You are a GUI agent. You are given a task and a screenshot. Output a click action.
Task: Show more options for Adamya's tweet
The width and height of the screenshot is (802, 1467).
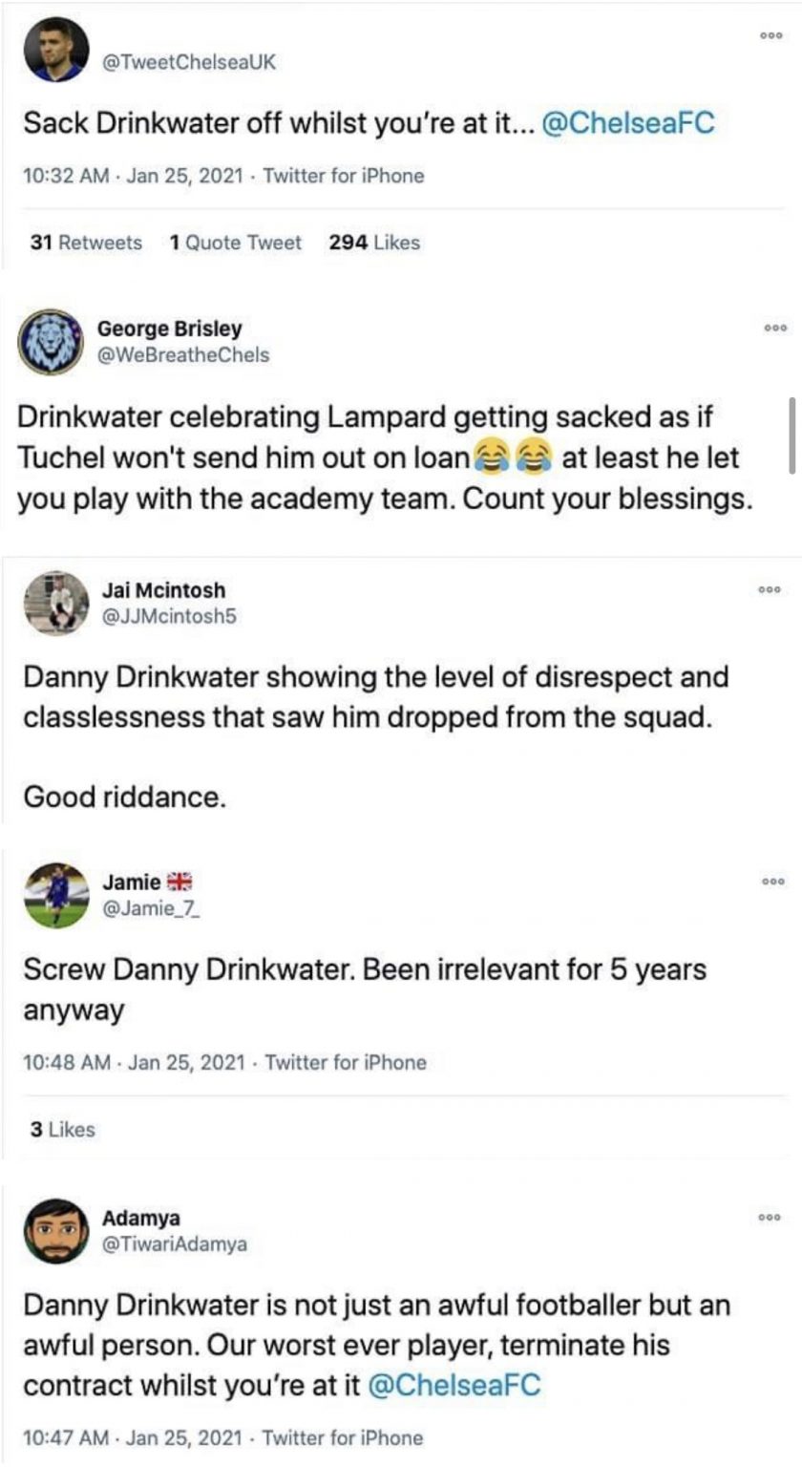[x=770, y=1218]
